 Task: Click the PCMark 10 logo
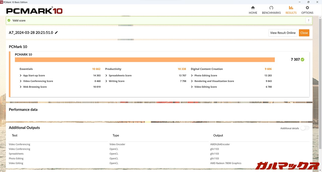tap(34, 11)
